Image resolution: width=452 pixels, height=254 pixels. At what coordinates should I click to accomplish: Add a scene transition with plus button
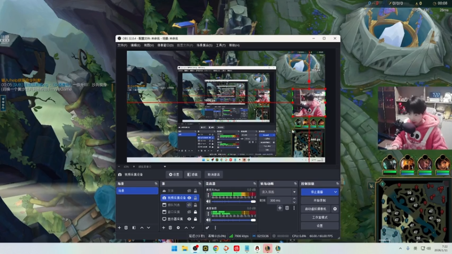click(x=280, y=208)
